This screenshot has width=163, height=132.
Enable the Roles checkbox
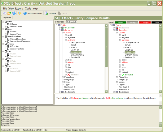(x=6, y=59)
